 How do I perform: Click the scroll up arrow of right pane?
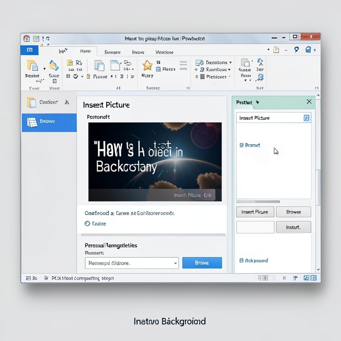tap(318, 96)
